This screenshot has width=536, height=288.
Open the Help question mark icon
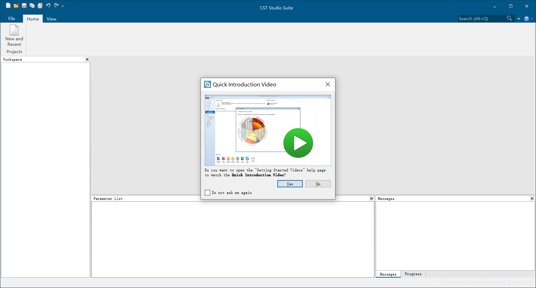[x=527, y=19]
